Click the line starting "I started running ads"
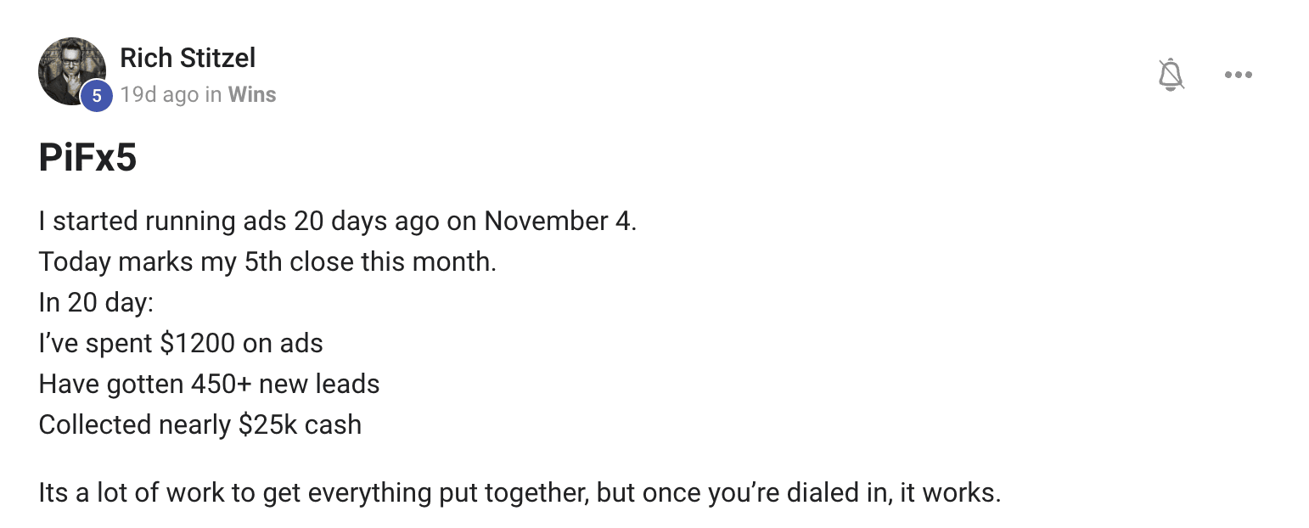This screenshot has height=528, width=1309. point(338,221)
